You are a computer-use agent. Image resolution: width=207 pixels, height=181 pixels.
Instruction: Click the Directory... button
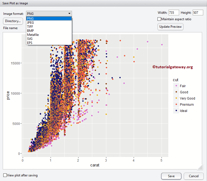click(x=13, y=21)
